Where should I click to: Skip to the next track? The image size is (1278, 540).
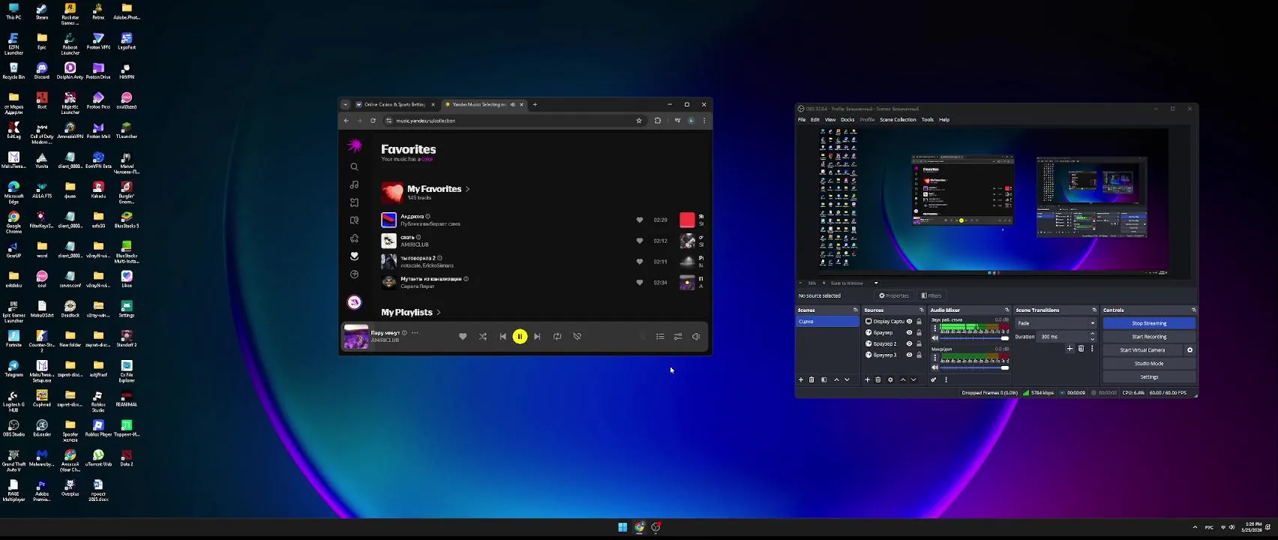click(x=537, y=337)
